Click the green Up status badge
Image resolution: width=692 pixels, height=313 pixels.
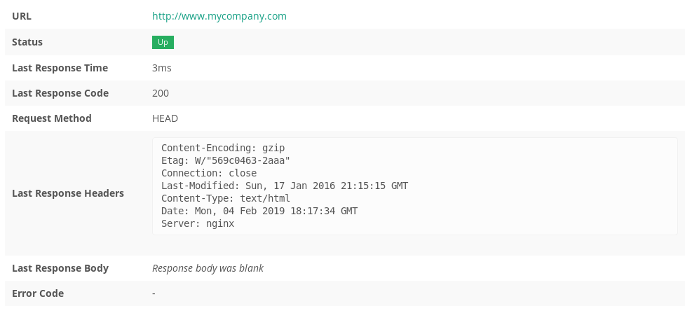[x=163, y=42]
